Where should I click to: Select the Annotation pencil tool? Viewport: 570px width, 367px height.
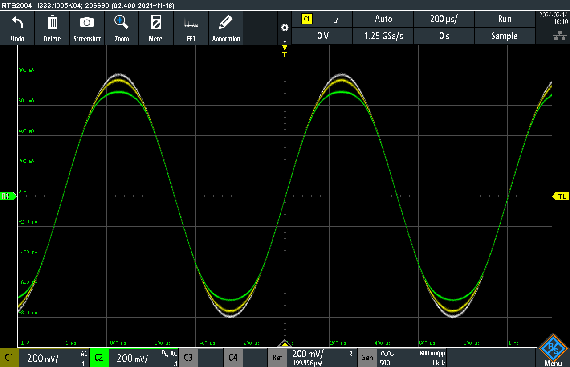click(x=226, y=22)
